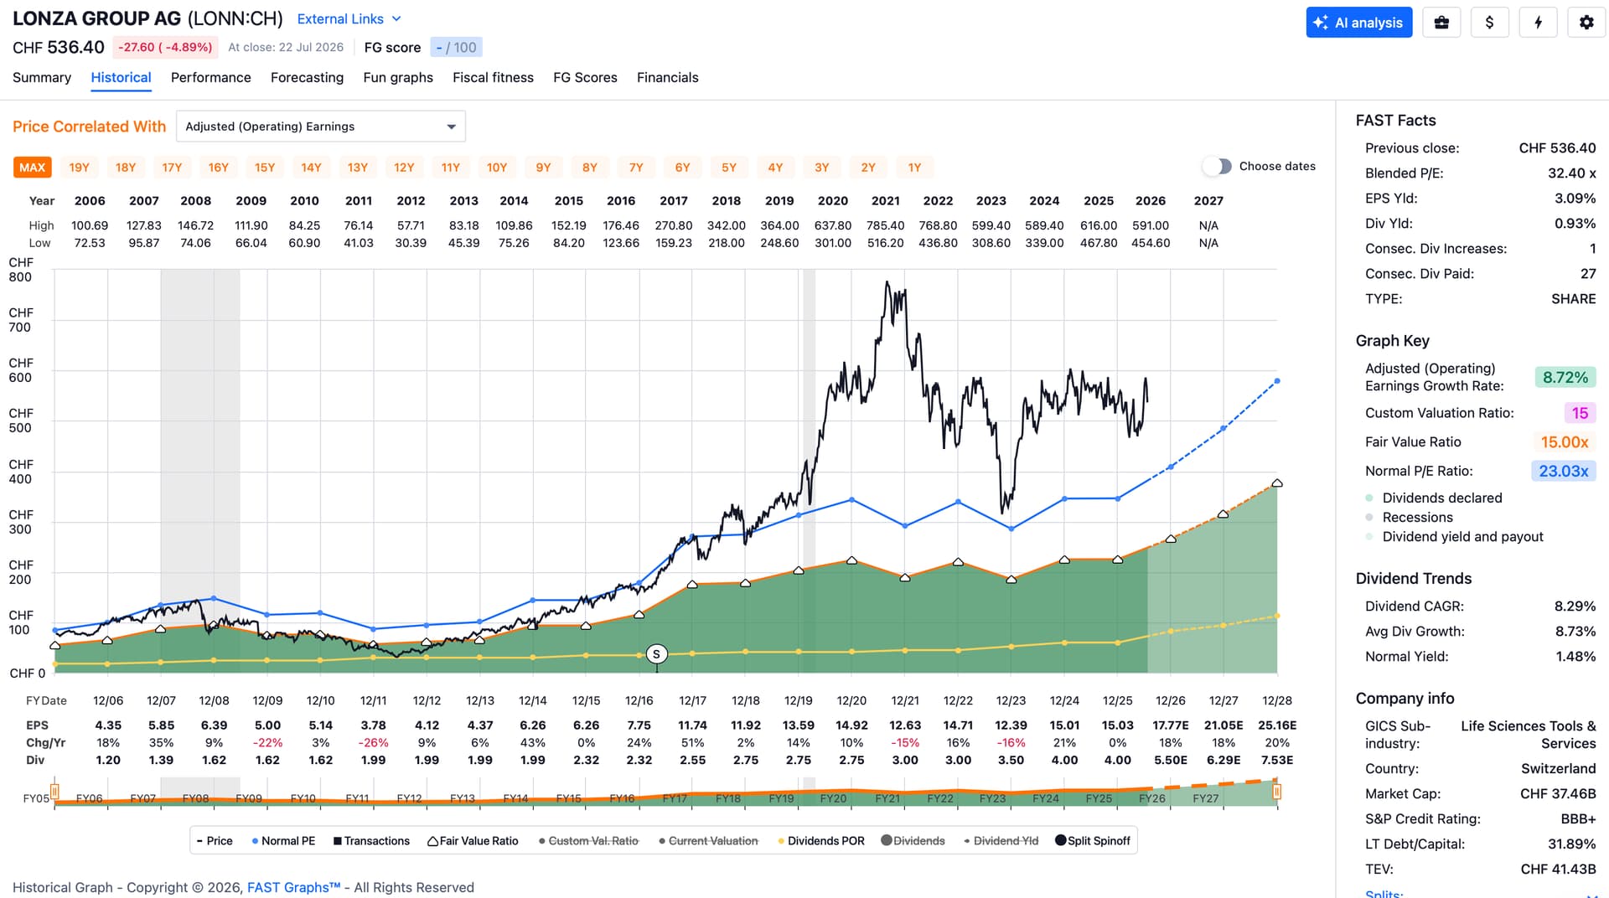Image resolution: width=1609 pixels, height=898 pixels.
Task: Switch to the Summary tab
Action: pos(42,78)
